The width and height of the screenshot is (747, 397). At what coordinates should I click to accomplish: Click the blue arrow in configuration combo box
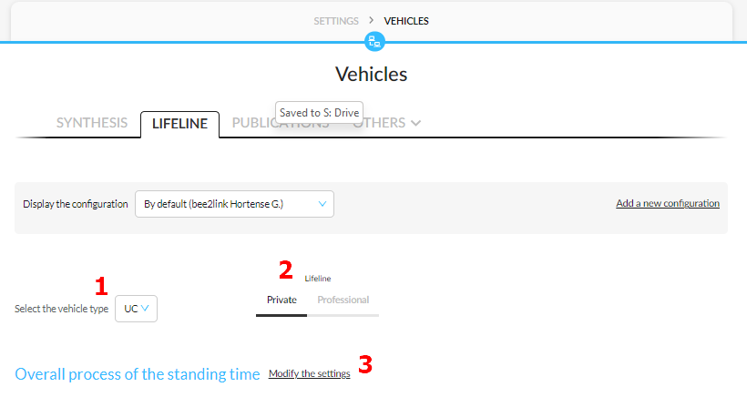click(x=322, y=204)
